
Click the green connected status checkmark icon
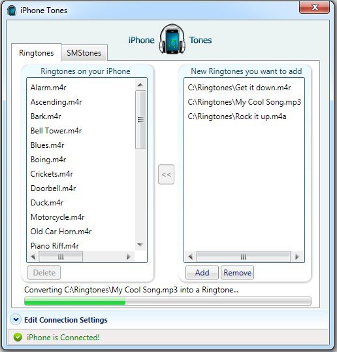18,337
